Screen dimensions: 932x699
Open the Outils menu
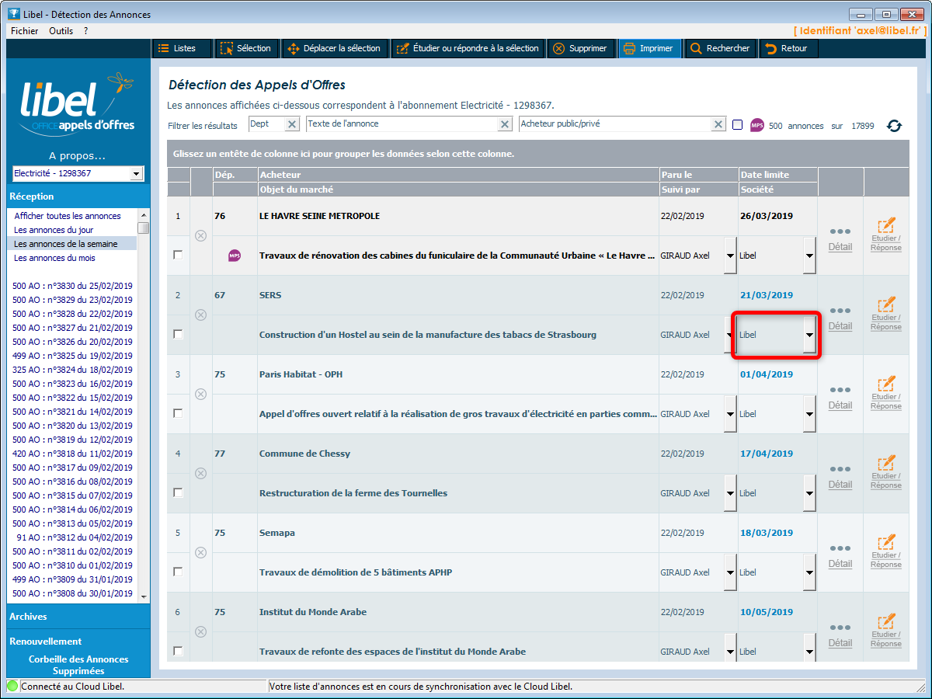61,30
